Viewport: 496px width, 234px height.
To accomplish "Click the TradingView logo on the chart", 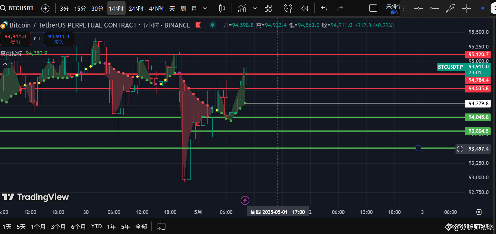I will pyautogui.click(x=35, y=197).
